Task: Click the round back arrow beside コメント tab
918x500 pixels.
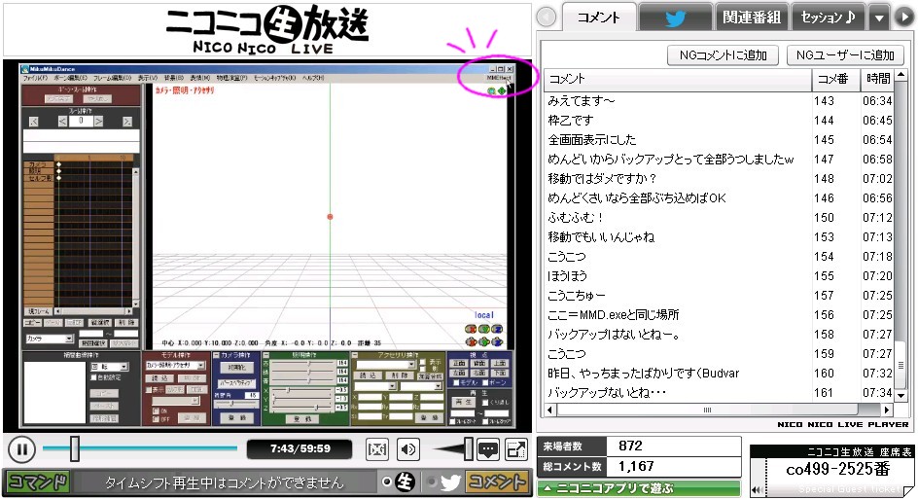Action: point(546,17)
